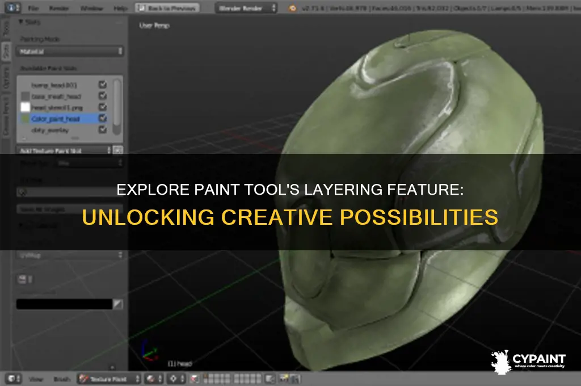This screenshot has height=386, width=581.
Task: Open the Brush menu in viewport header
Action: coord(62,379)
